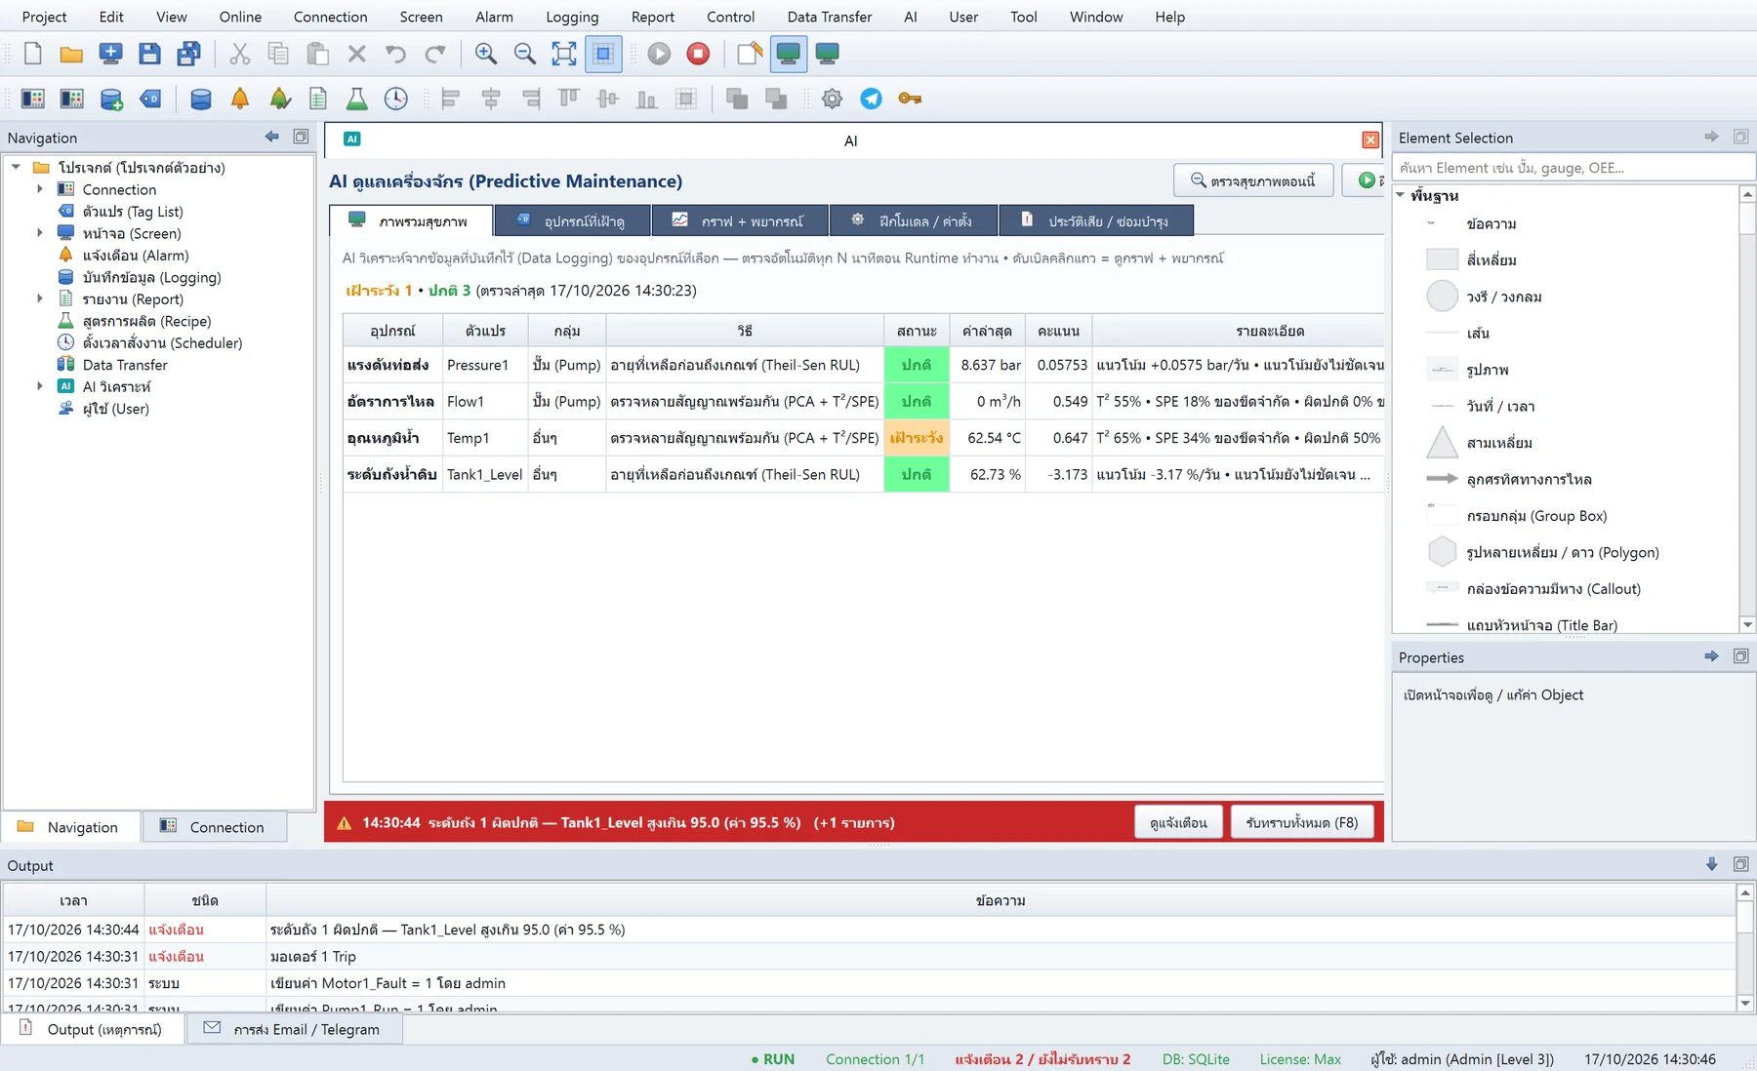
Task: Click the Zoom In magnifier icon
Action: pyautogui.click(x=485, y=54)
